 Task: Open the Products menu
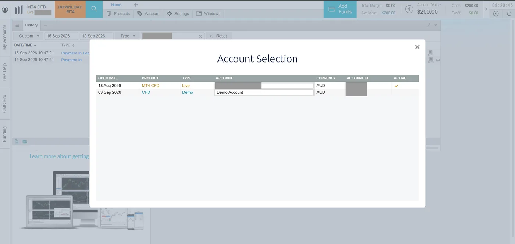(118, 14)
